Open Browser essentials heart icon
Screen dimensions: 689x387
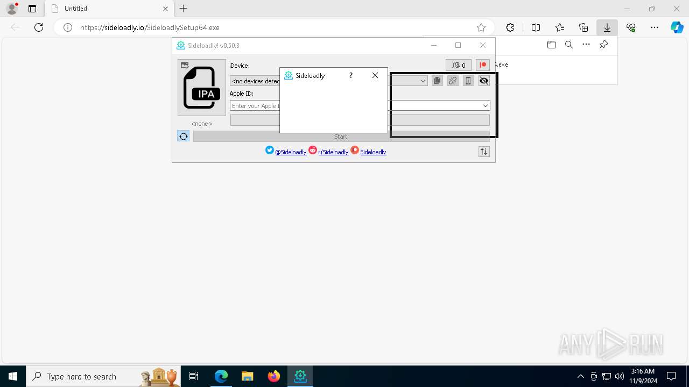point(631,27)
